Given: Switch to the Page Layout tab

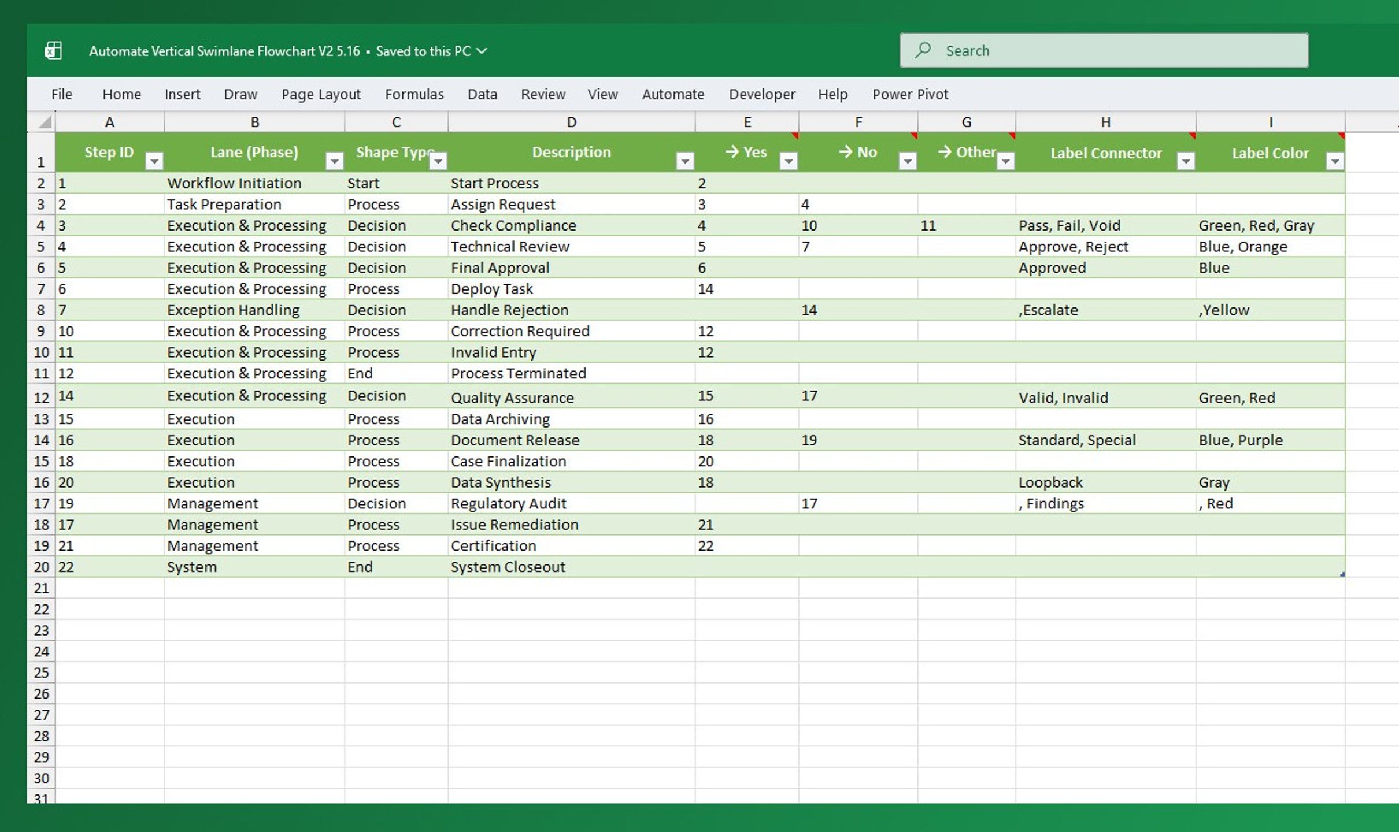Looking at the screenshot, I should click(321, 94).
